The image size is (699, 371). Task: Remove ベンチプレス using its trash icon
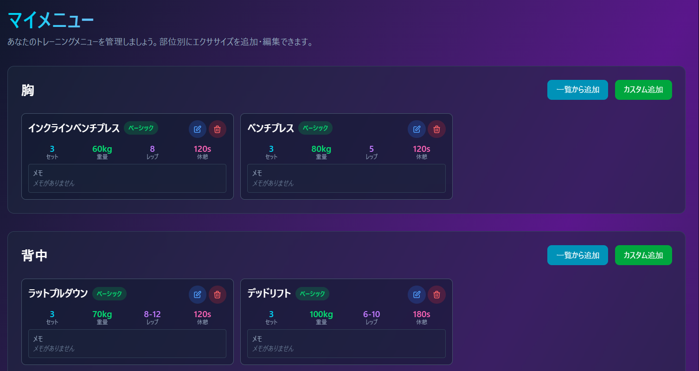(436, 129)
